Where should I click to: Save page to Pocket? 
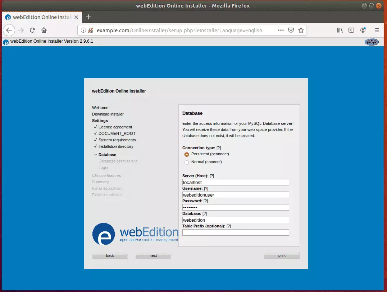(291, 30)
